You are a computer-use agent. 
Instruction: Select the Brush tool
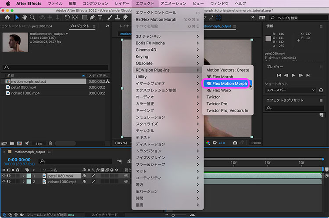110,18
